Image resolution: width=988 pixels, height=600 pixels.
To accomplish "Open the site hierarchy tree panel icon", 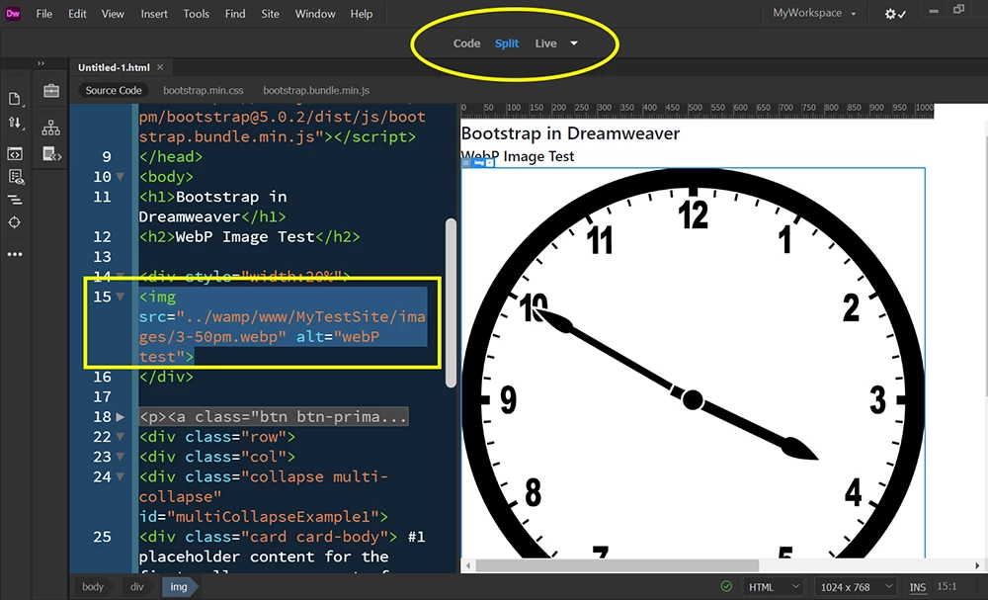I will tap(51, 128).
